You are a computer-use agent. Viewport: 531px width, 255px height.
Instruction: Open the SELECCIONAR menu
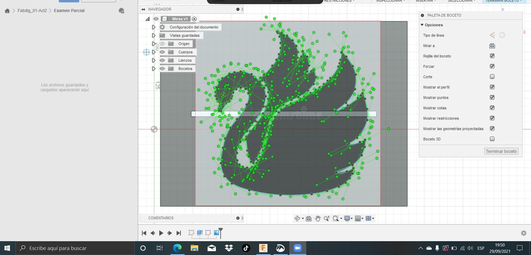(x=461, y=1)
